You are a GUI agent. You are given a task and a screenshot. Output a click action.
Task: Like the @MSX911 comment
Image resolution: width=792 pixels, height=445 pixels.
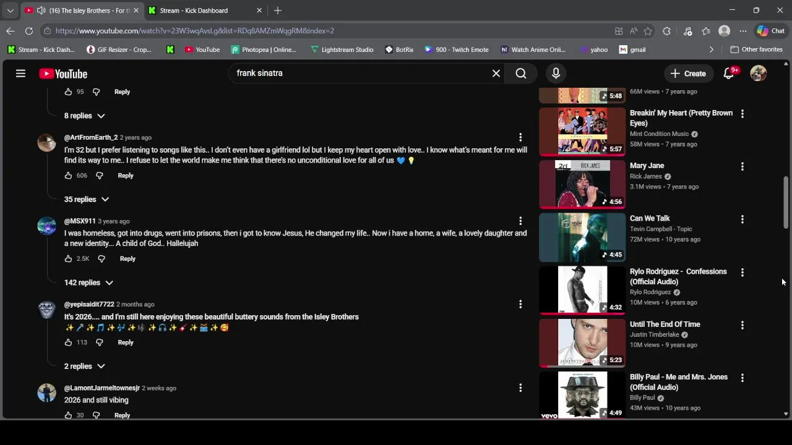click(x=68, y=259)
